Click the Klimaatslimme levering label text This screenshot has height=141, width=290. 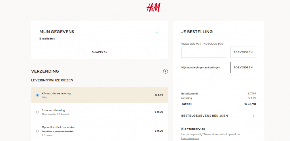[x=56, y=93]
